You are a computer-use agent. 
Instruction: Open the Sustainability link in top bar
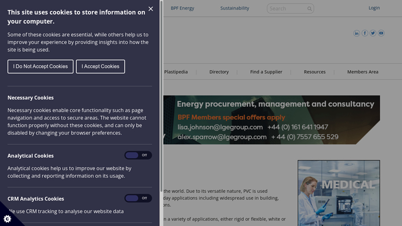235,8
